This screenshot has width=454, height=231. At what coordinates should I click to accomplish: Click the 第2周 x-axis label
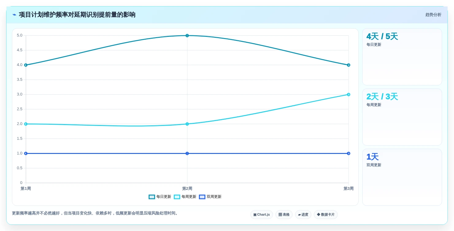187,189
